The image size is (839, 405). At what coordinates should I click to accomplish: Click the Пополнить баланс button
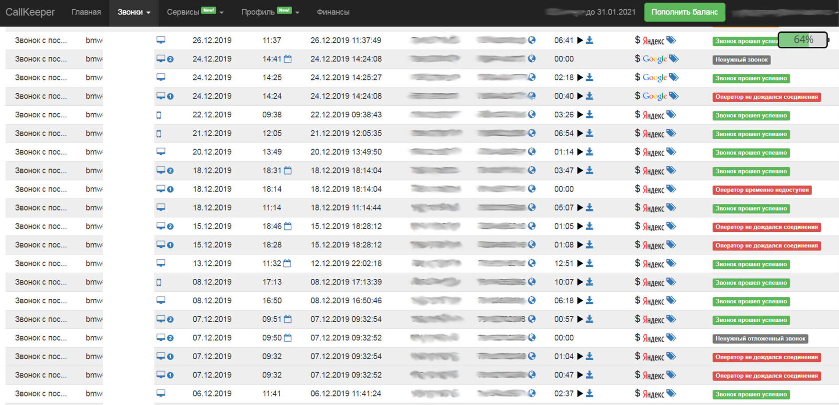pyautogui.click(x=684, y=12)
